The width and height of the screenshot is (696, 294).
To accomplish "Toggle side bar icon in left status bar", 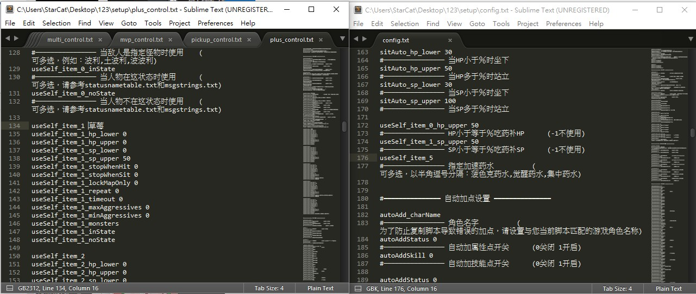I will click(9, 288).
